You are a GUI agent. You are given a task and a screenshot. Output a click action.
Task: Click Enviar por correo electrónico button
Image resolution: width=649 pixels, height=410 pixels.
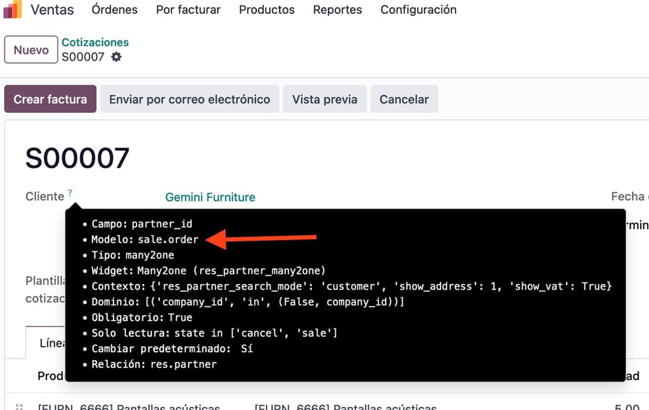click(x=190, y=99)
